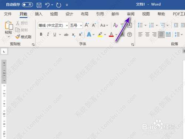Open the File (文件) menu
Image resolution: width=185 pixels, height=139 pixels.
pyautogui.click(x=8, y=14)
